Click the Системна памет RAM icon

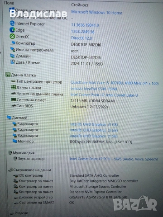(x=14, y=99)
